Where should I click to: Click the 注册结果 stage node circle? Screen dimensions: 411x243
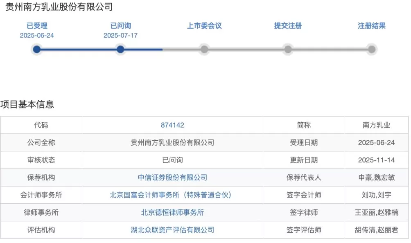coord(372,49)
